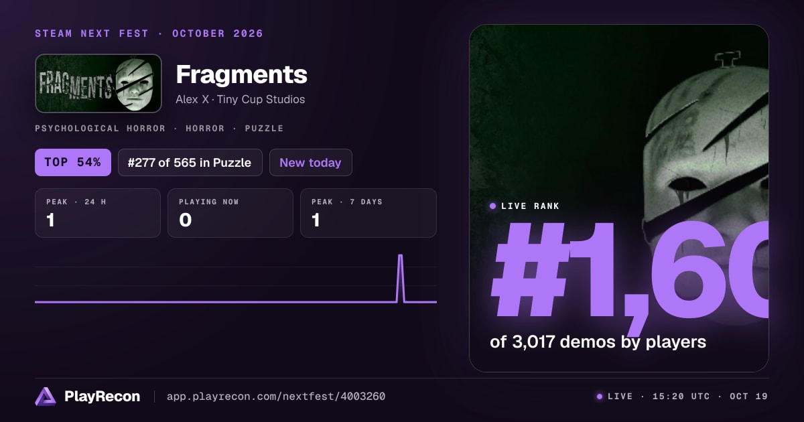Click the #277 of 565 in Puzzle badge
Image resolution: width=804 pixels, height=422 pixels.
(x=190, y=163)
